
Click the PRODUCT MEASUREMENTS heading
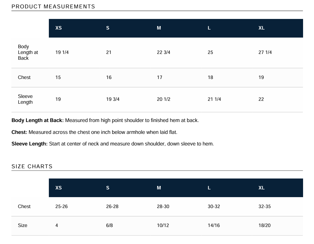[x=53, y=7]
